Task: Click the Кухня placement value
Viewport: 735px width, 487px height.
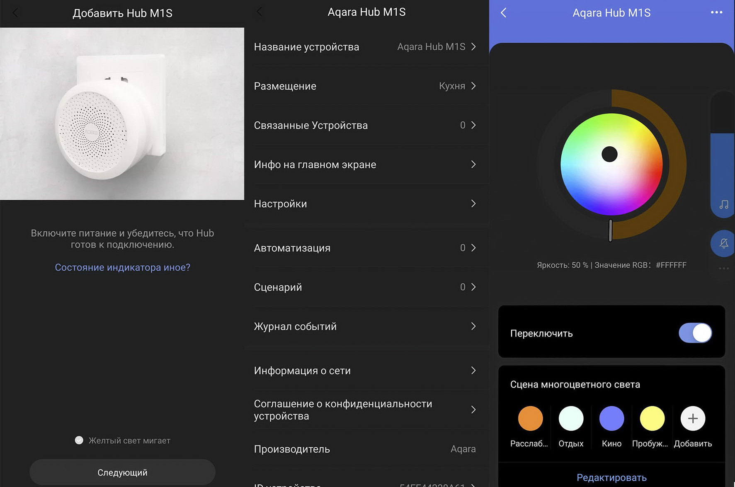Action: click(452, 86)
